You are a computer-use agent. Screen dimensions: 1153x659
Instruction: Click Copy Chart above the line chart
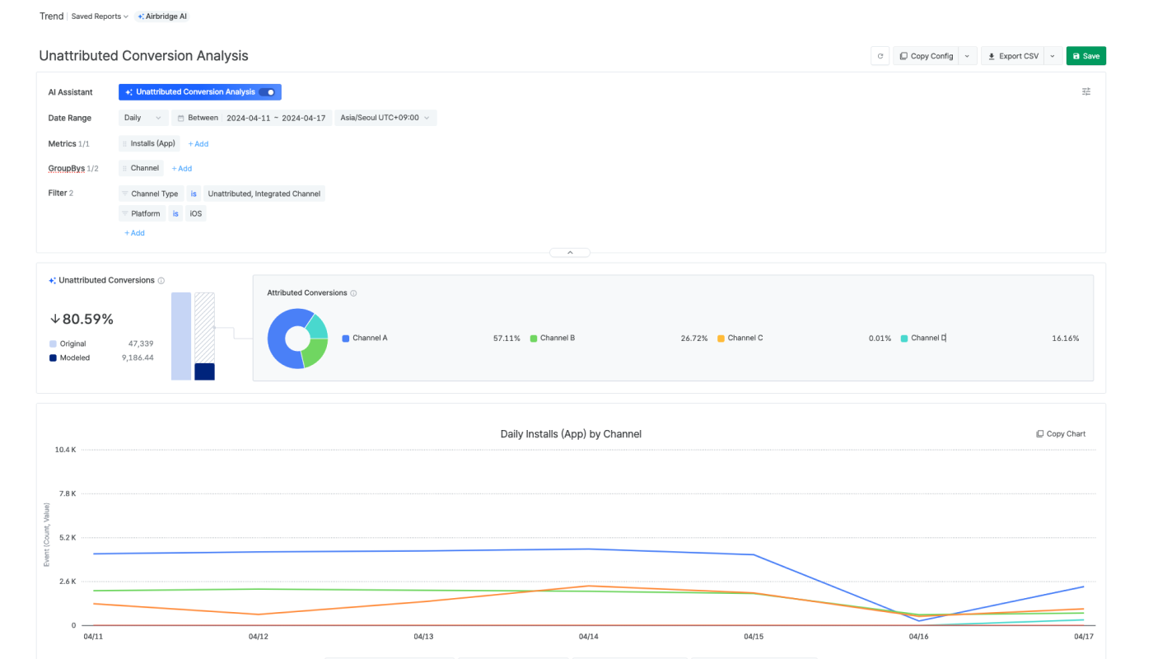pos(1061,434)
